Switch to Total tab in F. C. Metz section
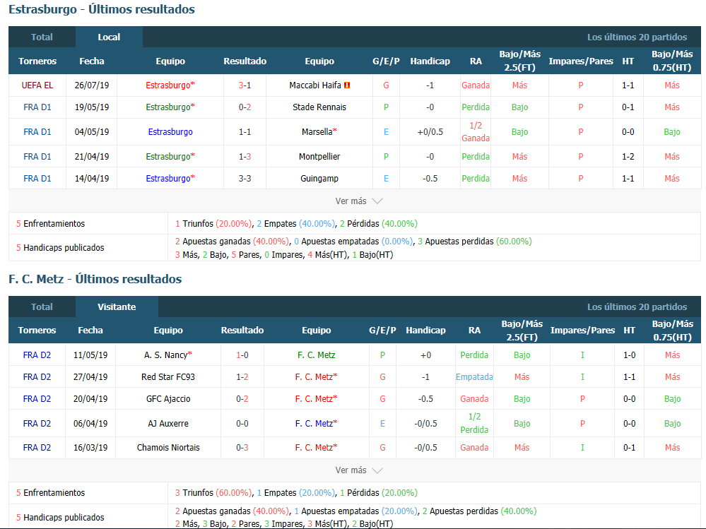Screen dimensions: 706x529 click(42, 307)
